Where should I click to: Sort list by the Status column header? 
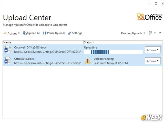pos(123,42)
